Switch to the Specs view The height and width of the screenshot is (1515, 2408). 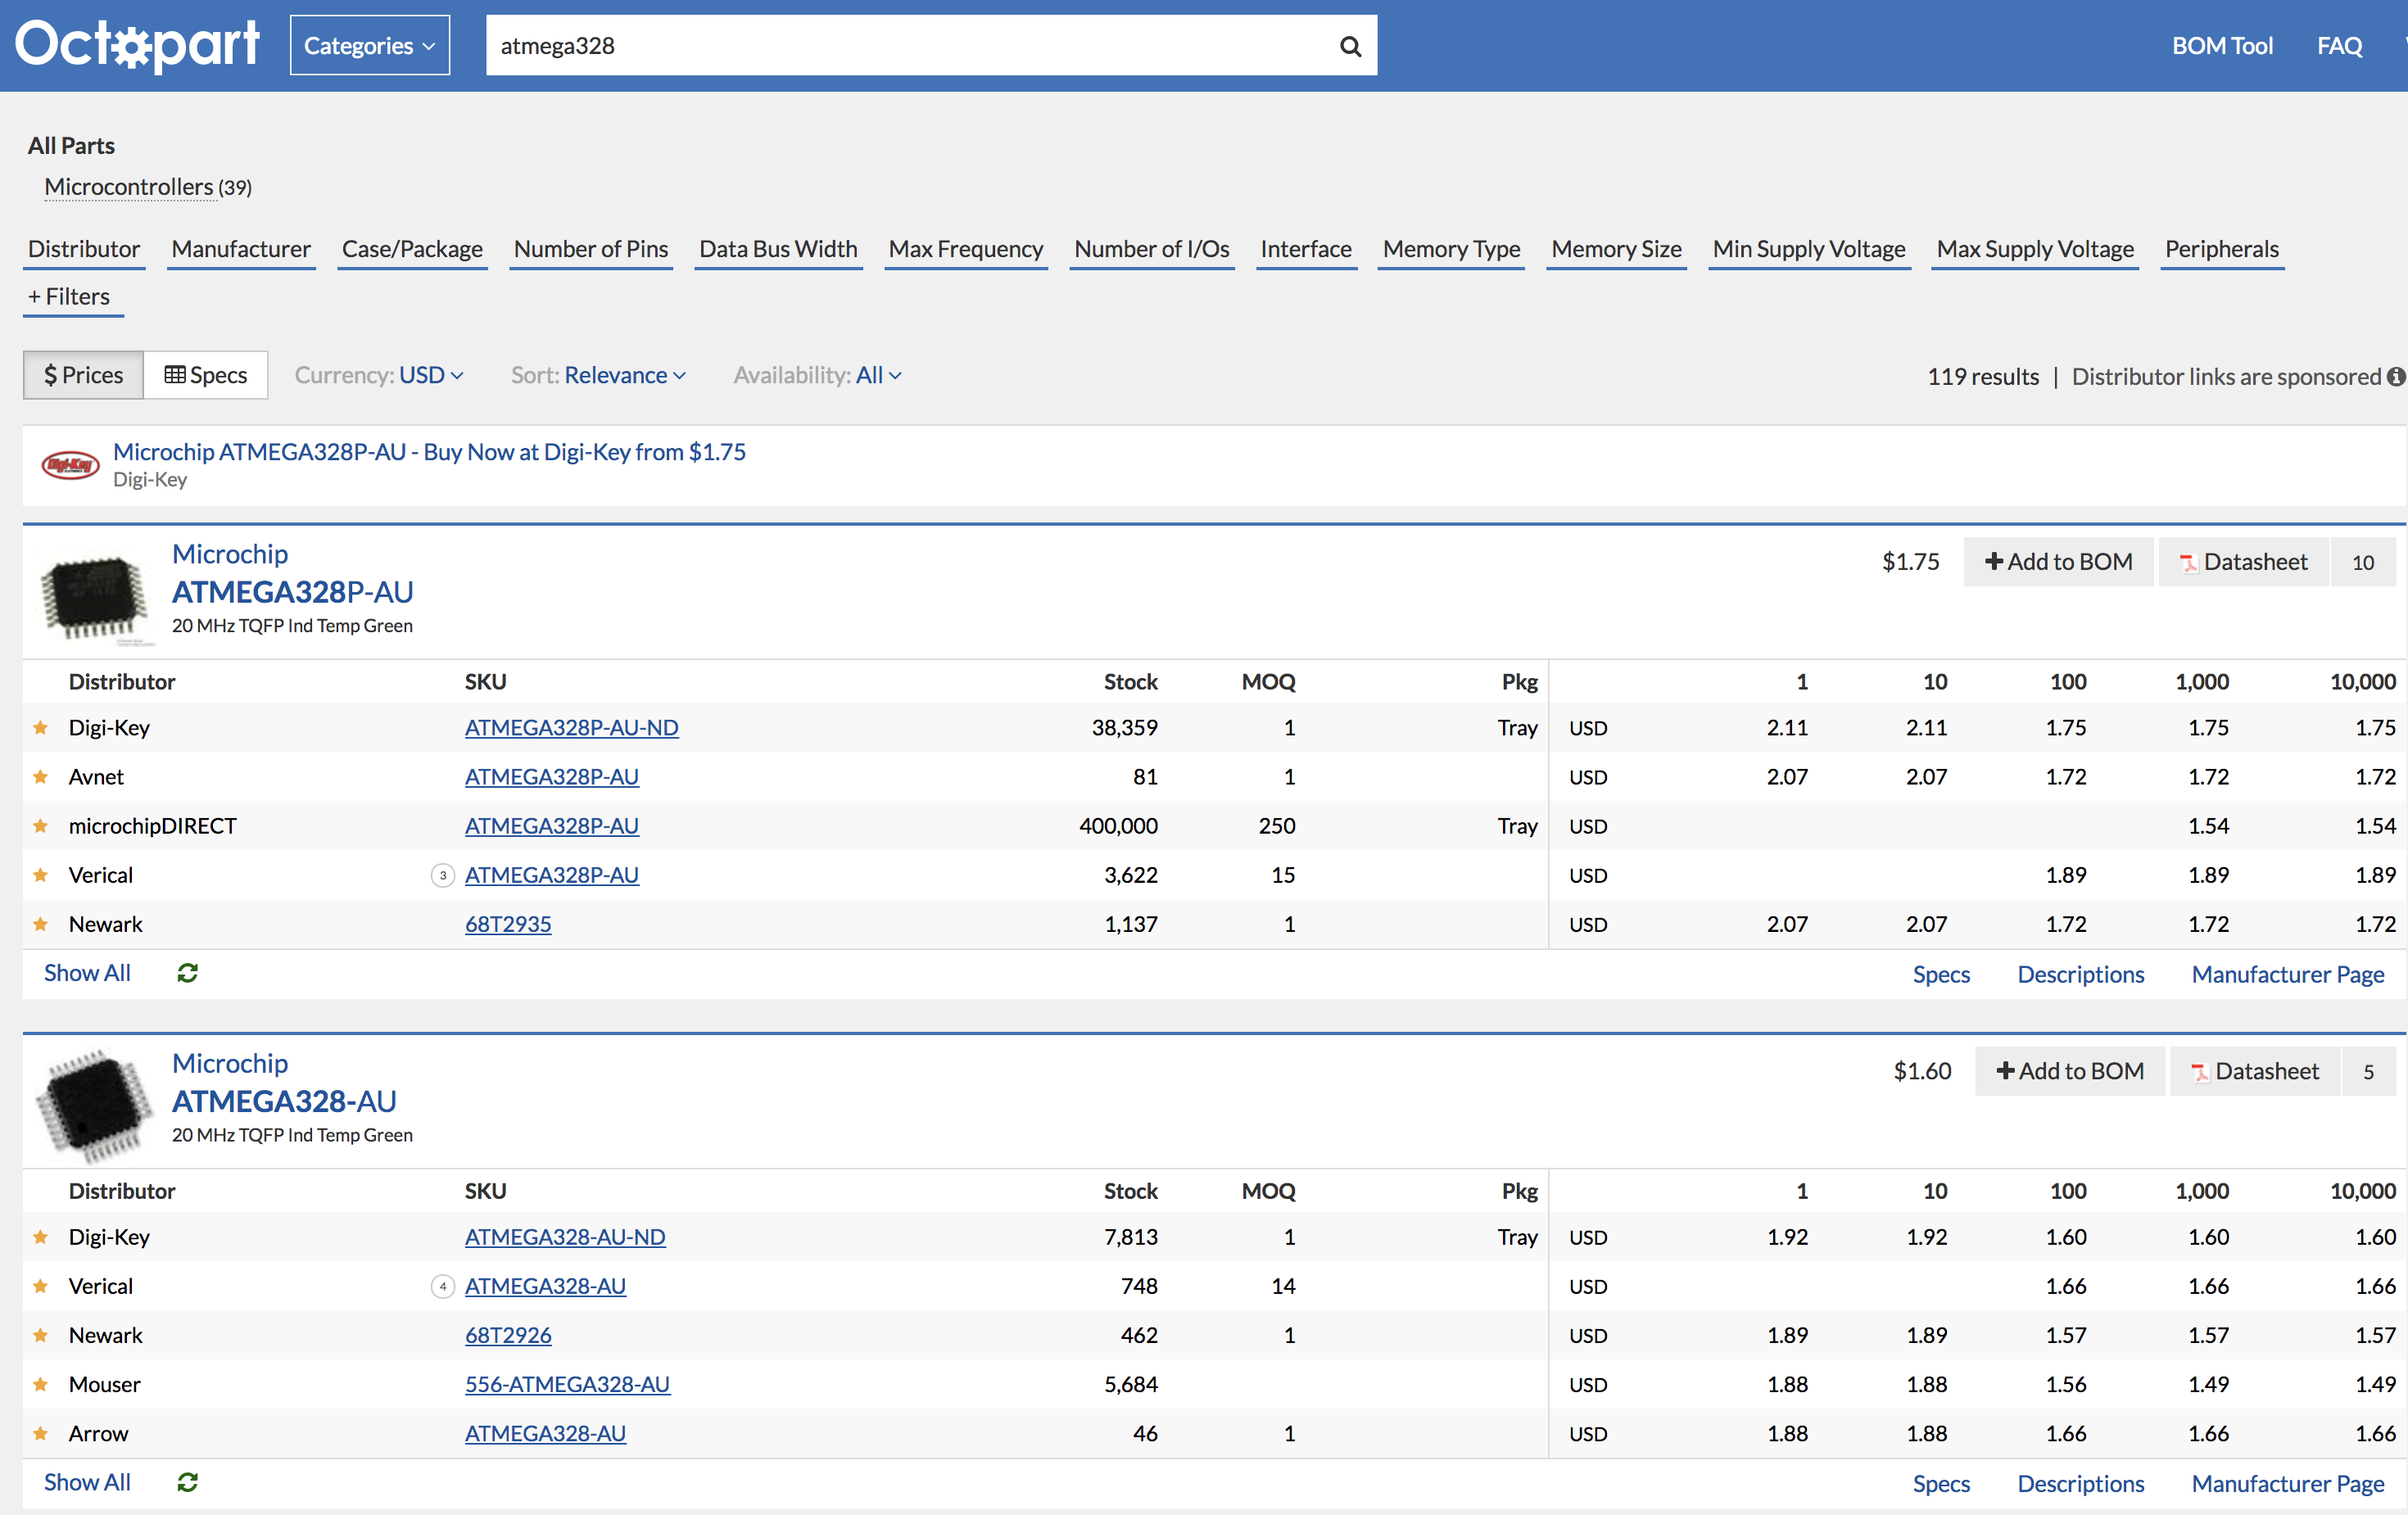click(x=206, y=375)
